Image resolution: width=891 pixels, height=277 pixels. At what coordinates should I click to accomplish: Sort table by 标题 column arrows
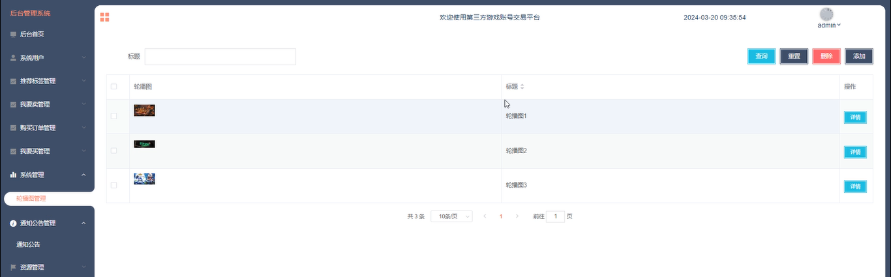[x=522, y=87]
